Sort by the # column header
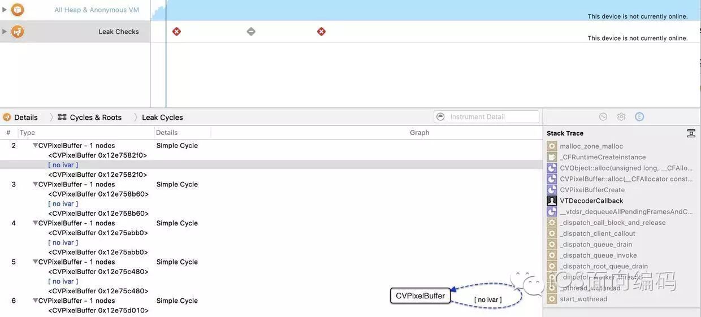 (x=8, y=133)
